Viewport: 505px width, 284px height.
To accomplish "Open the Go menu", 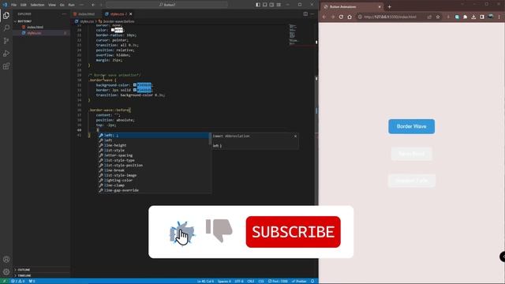I will point(62,5).
